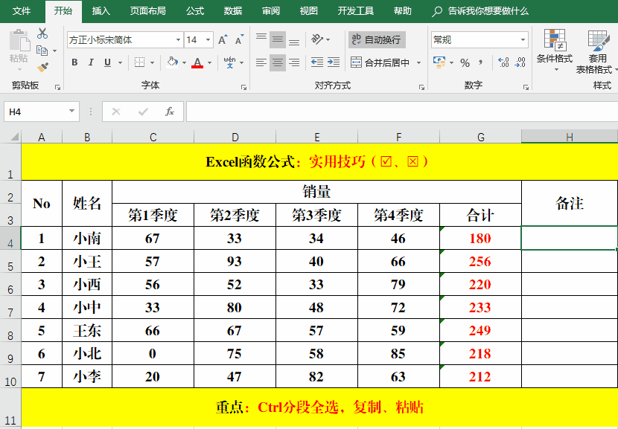This screenshot has width=618, height=429.
Task: Toggle Italic formatting
Action: pyautogui.click(x=92, y=63)
